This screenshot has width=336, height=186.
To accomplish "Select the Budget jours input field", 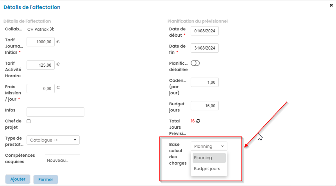I will pos(205,106).
